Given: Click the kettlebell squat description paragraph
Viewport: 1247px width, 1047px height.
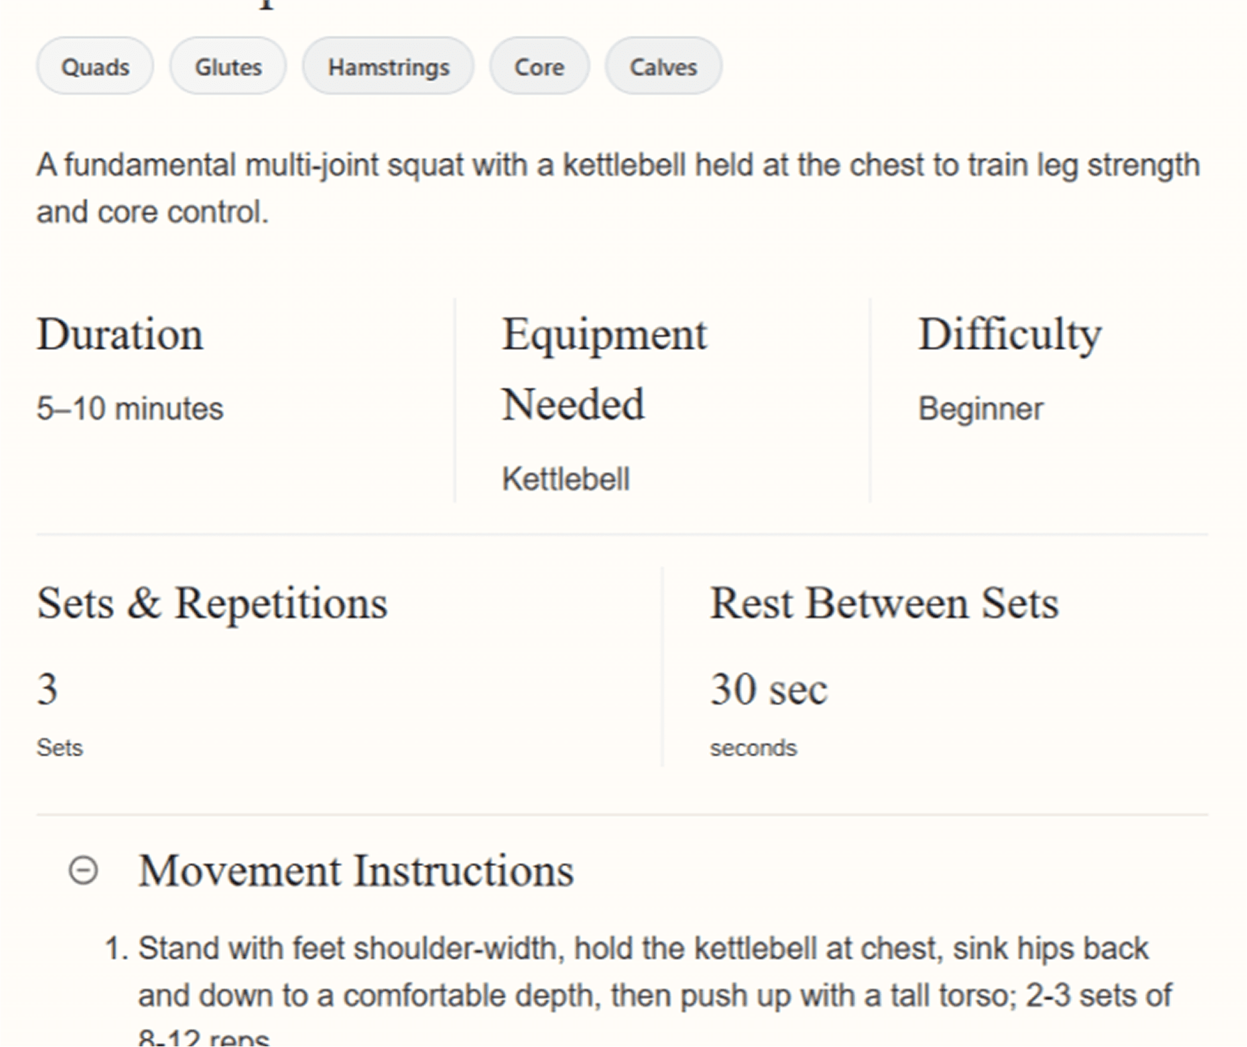Looking at the screenshot, I should coord(617,188).
